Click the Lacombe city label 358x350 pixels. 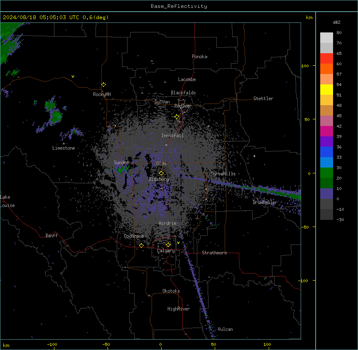(187, 79)
